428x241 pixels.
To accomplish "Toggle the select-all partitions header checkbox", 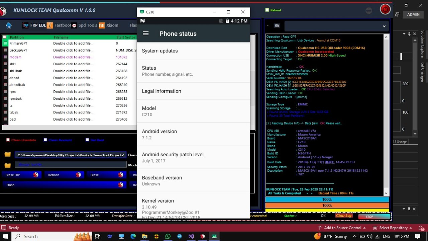I will (4, 37).
